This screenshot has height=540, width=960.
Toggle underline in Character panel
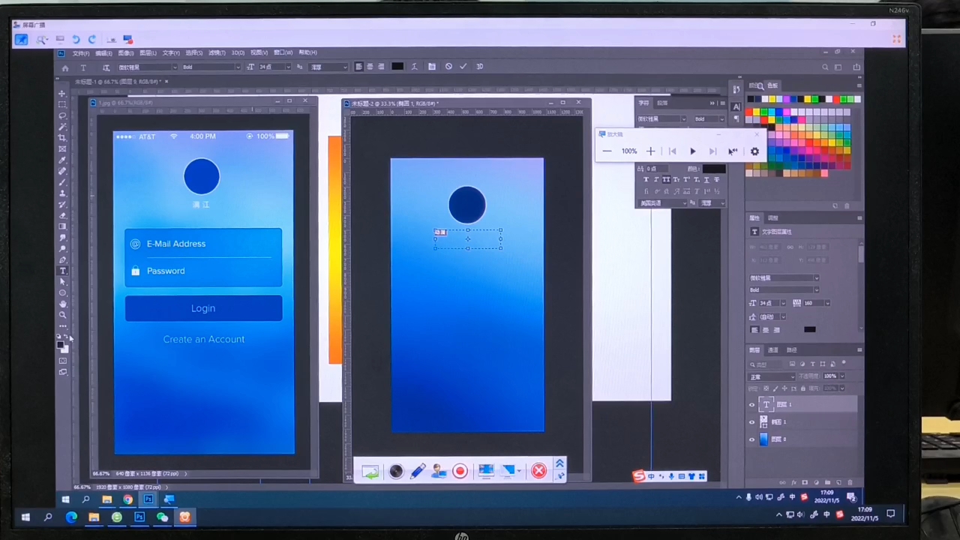[706, 180]
